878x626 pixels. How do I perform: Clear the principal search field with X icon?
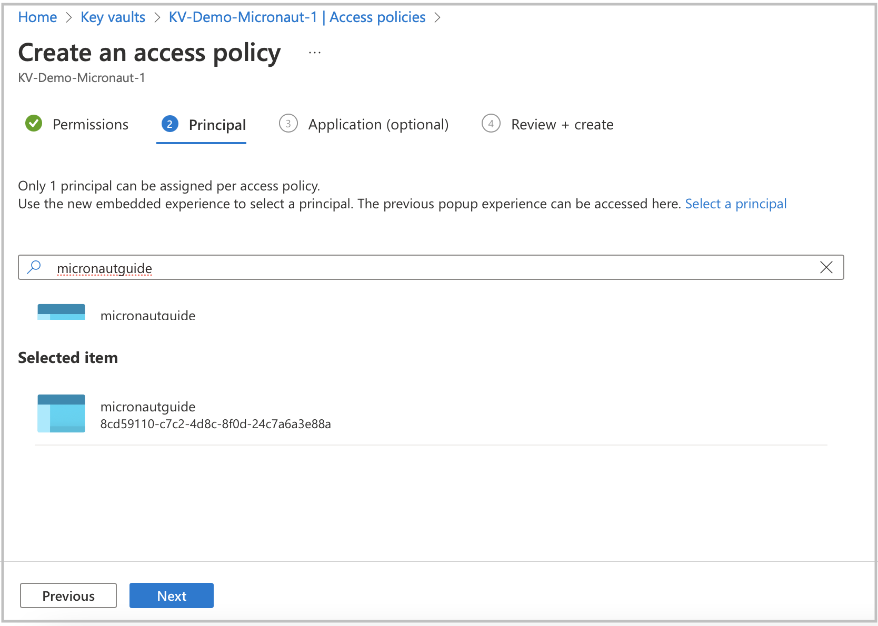826,267
